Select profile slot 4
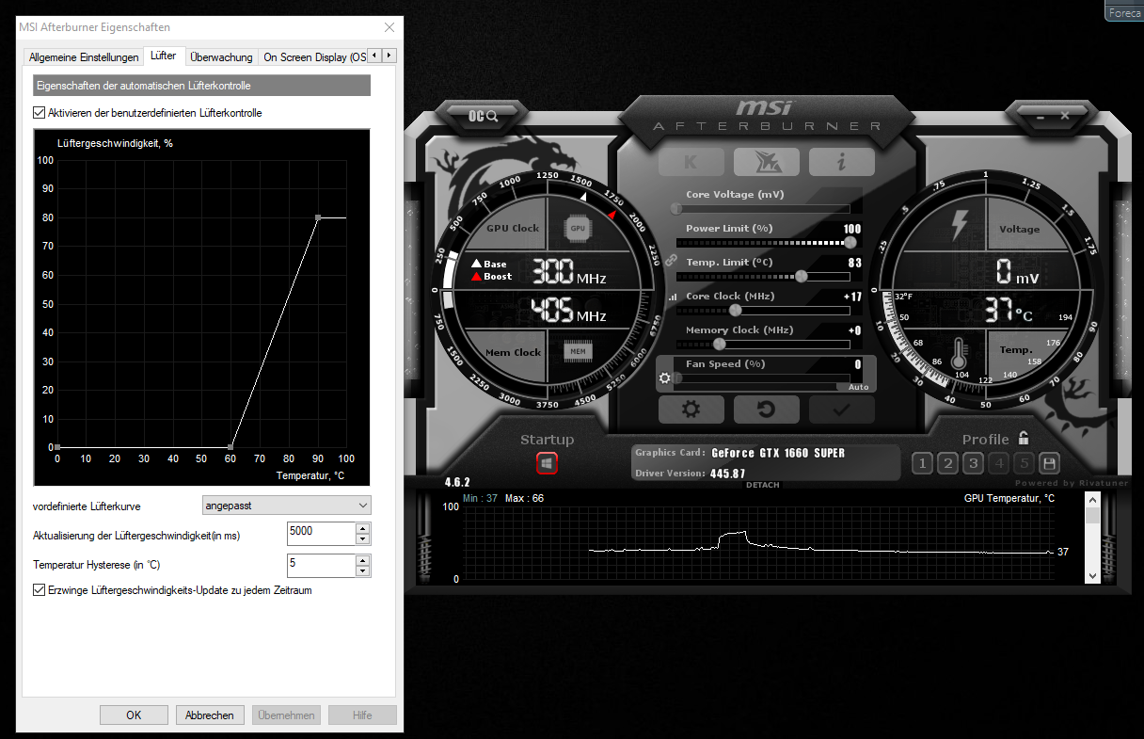This screenshot has height=739, width=1144. (999, 463)
